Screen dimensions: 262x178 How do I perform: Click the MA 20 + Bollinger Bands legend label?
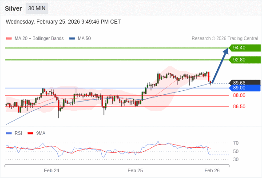click(x=39, y=39)
